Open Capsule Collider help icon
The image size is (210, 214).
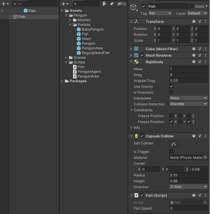coord(194,136)
